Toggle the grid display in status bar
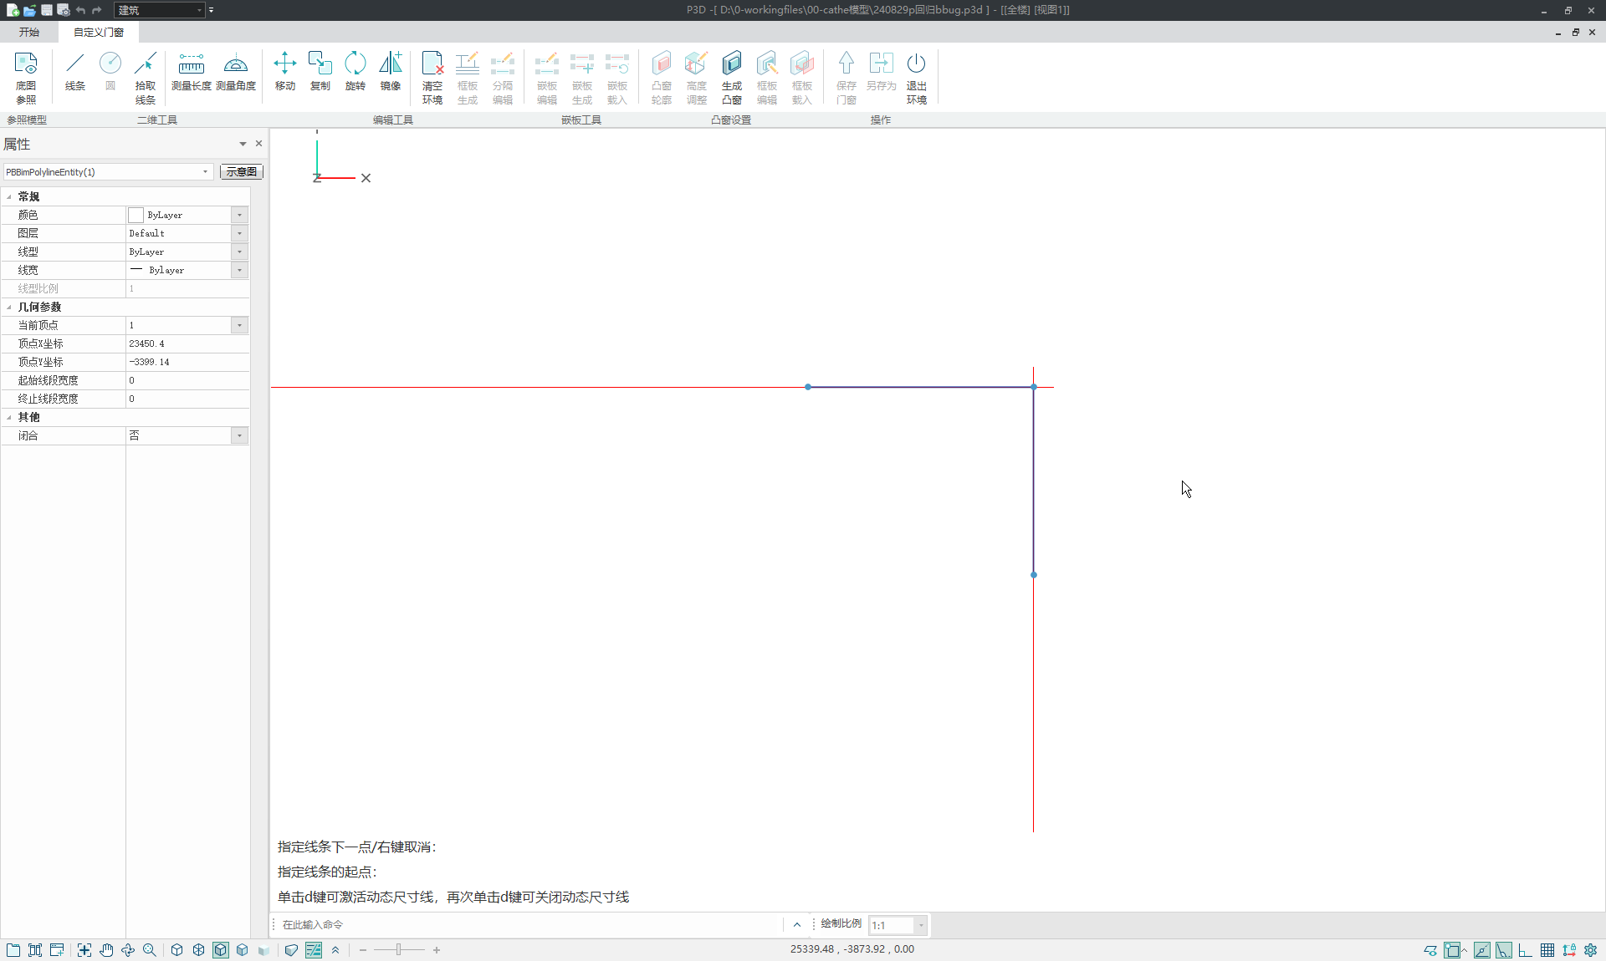Screen dimensions: 1606x961 [x=1547, y=950]
